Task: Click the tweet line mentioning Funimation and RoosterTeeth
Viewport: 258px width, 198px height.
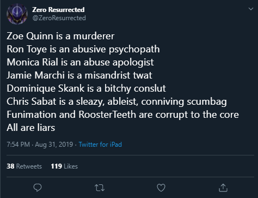Action: point(122,115)
